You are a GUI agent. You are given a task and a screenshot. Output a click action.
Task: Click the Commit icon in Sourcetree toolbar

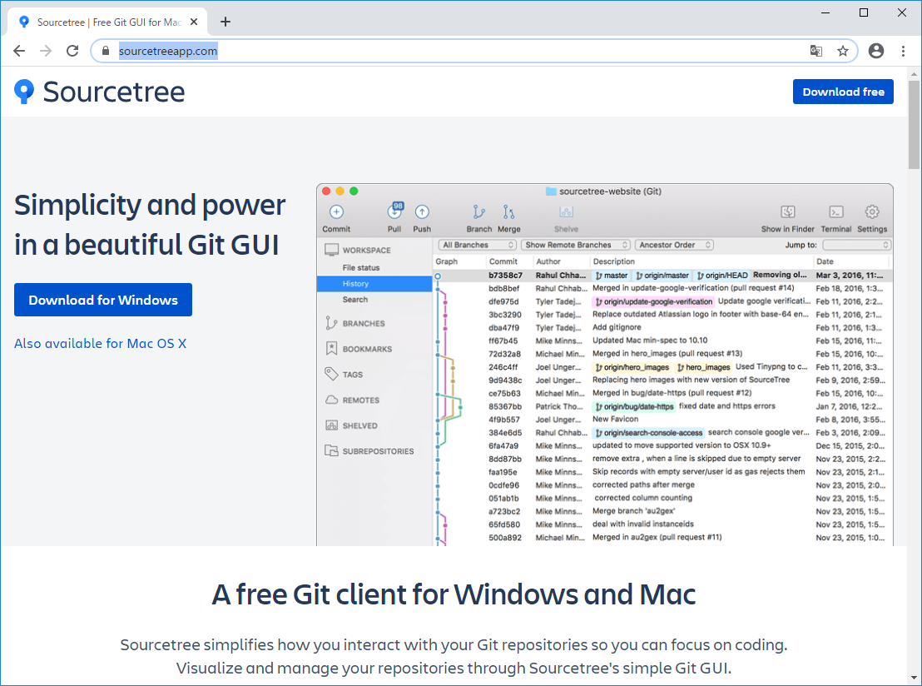pos(336,211)
